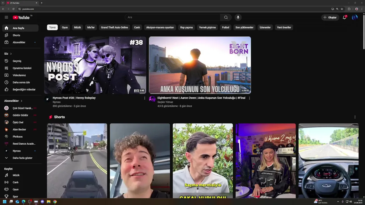
Task: Open the Chrome tab search dropdown
Action: 2,3
